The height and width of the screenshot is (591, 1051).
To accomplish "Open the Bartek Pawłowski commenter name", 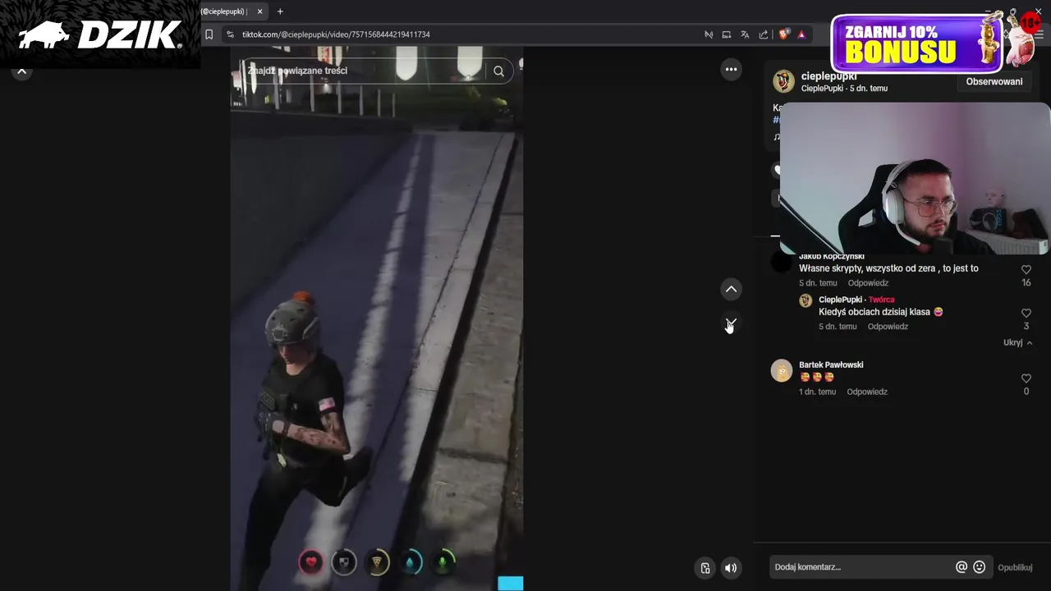I will [x=831, y=364].
